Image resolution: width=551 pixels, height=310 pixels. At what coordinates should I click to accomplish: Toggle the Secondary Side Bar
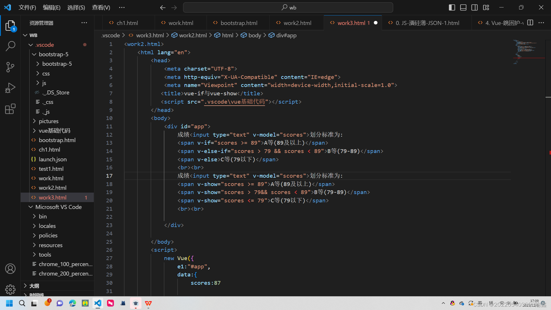pyautogui.click(x=474, y=7)
